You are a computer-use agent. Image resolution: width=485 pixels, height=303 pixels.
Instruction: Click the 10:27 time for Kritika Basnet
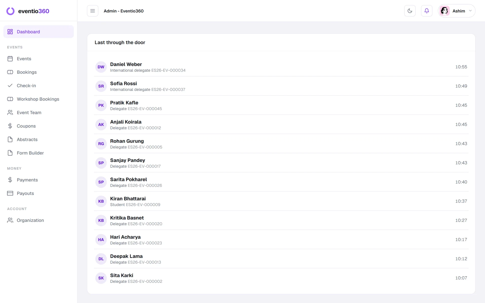(x=461, y=220)
